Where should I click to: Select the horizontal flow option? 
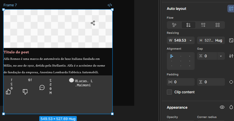[203, 25]
